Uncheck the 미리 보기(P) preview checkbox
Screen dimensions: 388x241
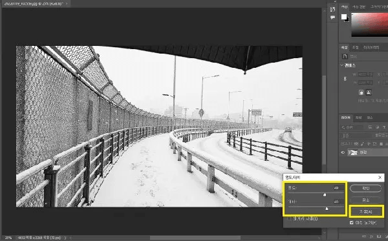tap(352, 223)
